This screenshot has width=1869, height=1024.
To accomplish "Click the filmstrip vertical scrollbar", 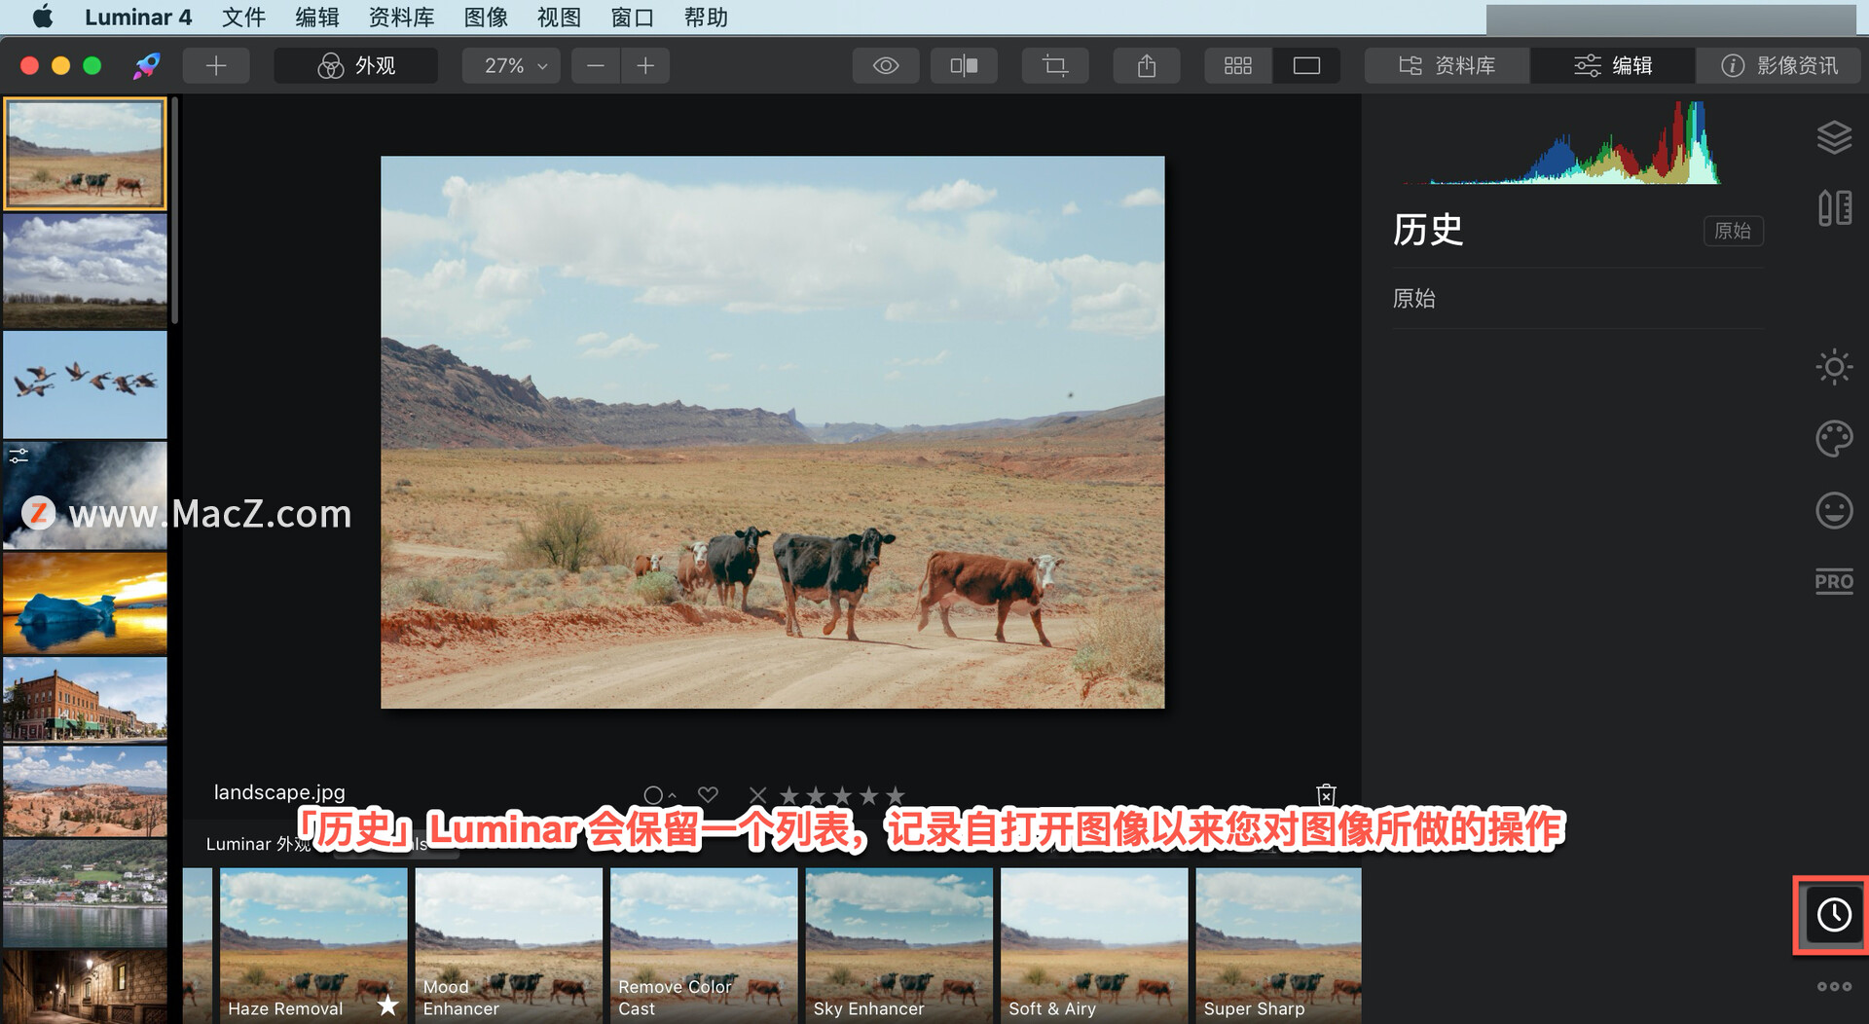I will [174, 209].
